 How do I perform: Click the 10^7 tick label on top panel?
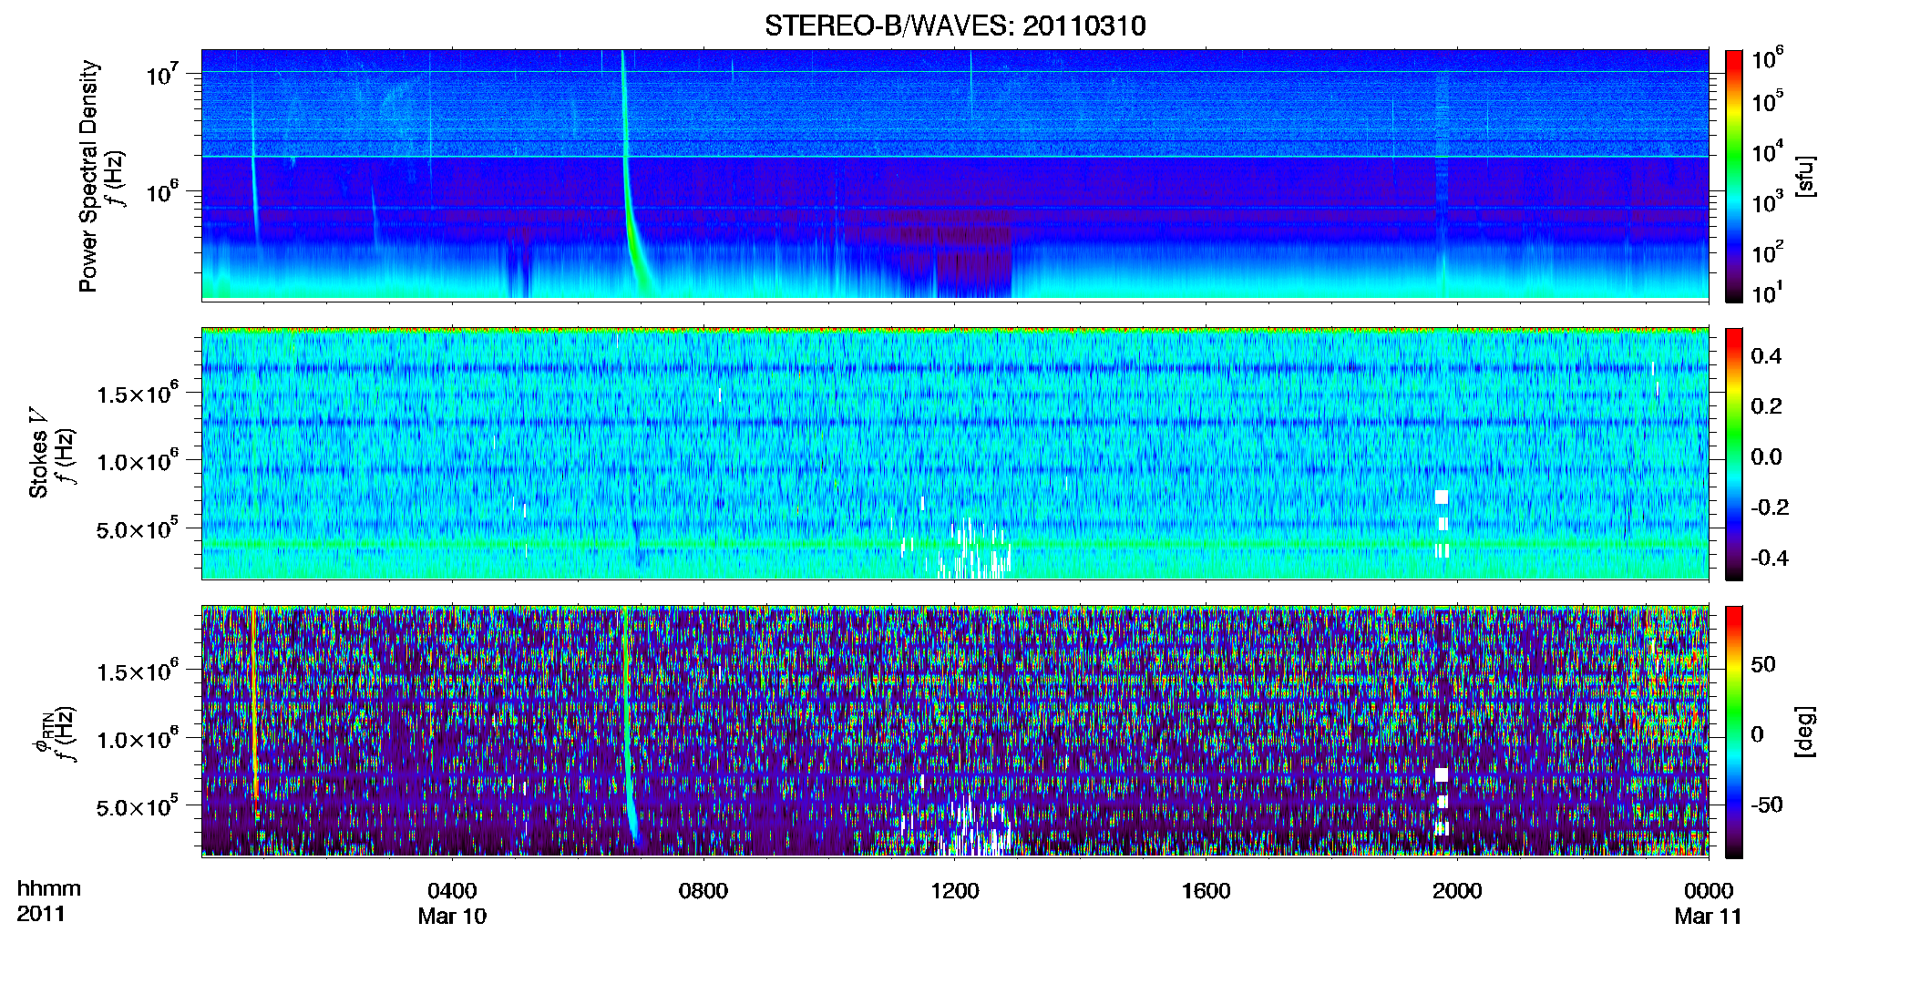click(161, 73)
